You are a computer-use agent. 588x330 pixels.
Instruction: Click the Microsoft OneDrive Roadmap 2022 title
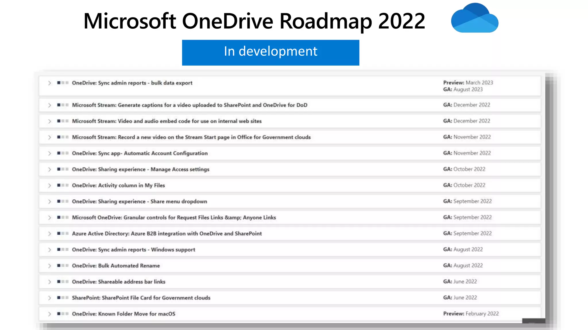pyautogui.click(x=254, y=21)
